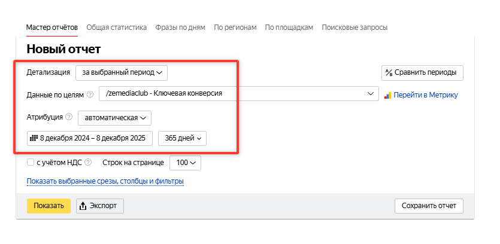Enable the с учётом НДС checkbox
This screenshot has width=500, height=244.
point(31,162)
